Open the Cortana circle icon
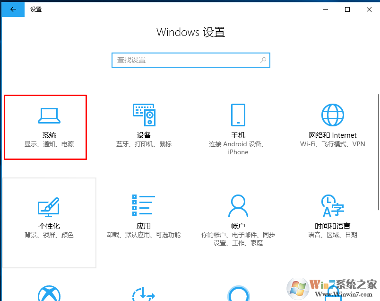The width and height of the screenshot is (380, 301). point(239,293)
